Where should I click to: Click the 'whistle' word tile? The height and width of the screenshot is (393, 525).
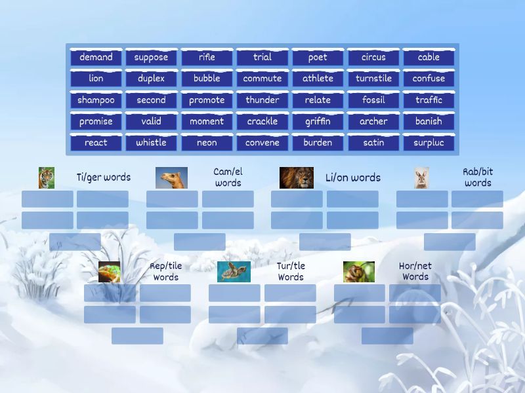pos(151,143)
